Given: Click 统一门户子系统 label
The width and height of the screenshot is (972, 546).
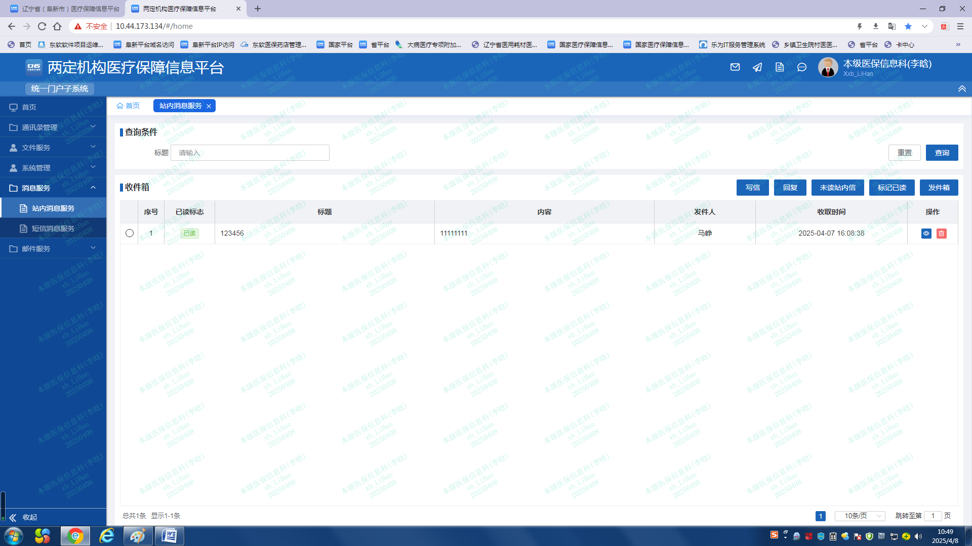Looking at the screenshot, I should point(60,88).
